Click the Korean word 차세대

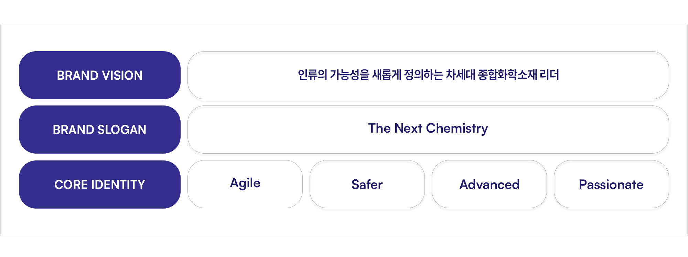pos(460,75)
